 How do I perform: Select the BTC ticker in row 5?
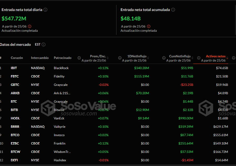[14, 102]
